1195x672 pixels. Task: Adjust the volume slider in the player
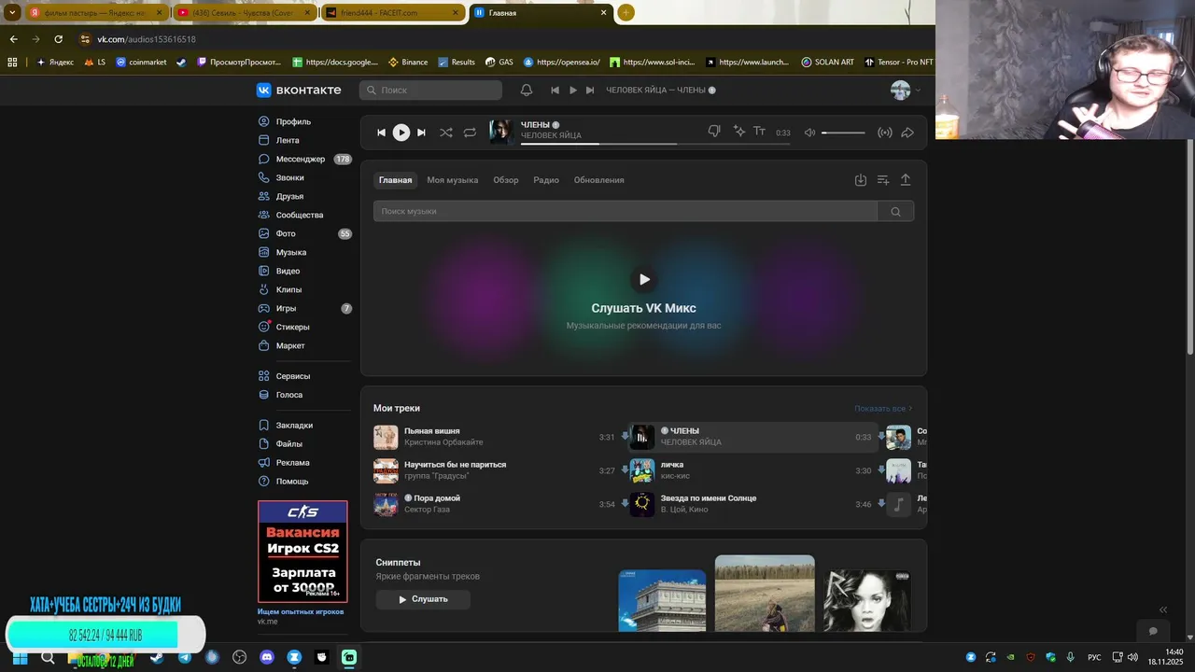pos(844,133)
